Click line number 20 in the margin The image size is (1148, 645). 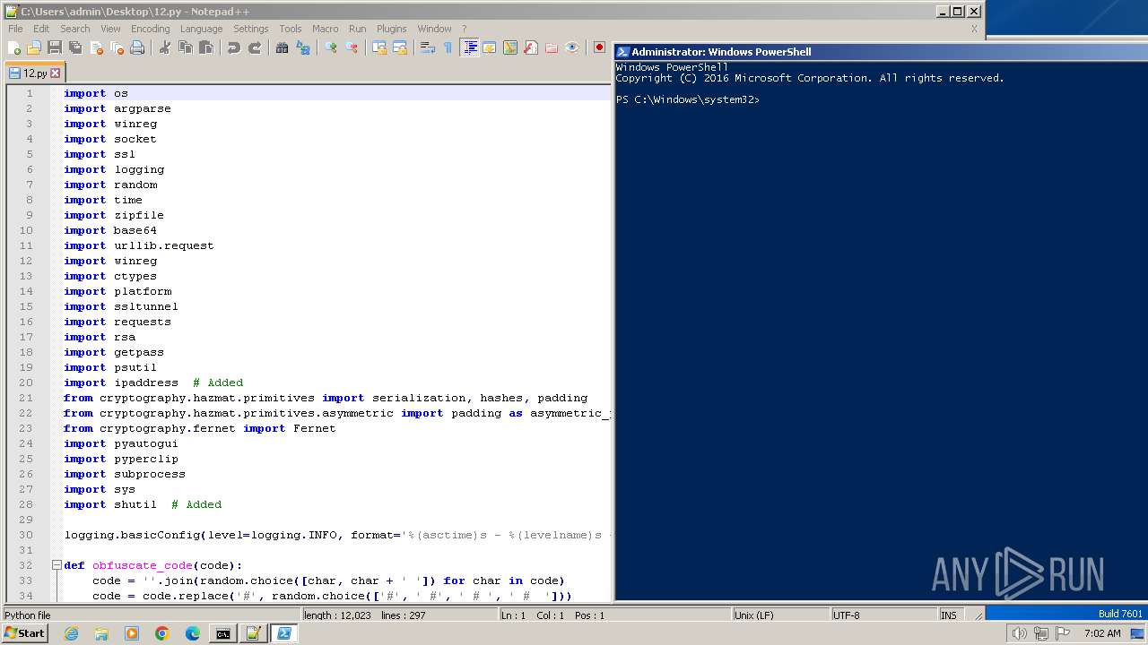(27, 383)
